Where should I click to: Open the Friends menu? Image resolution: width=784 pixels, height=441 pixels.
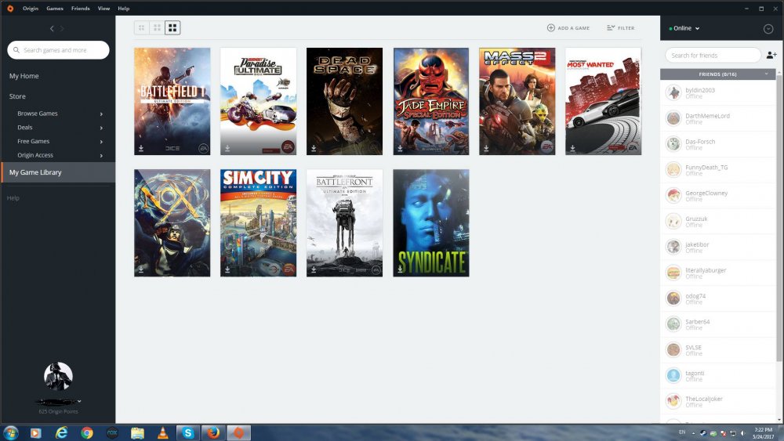point(81,9)
